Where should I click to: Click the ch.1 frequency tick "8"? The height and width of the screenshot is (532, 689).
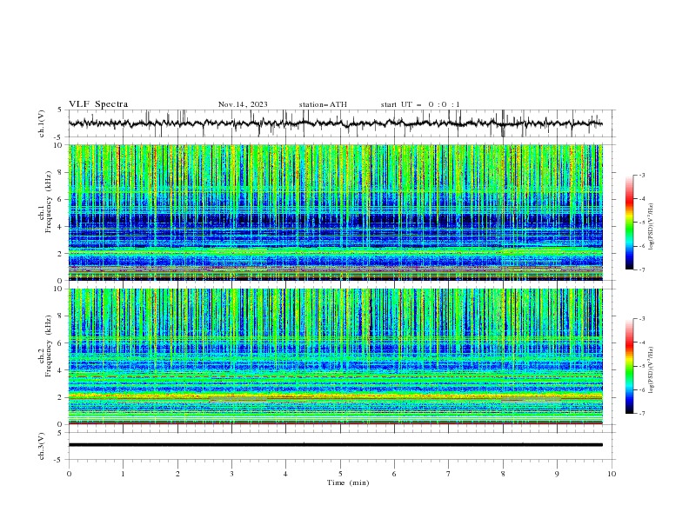coord(62,172)
